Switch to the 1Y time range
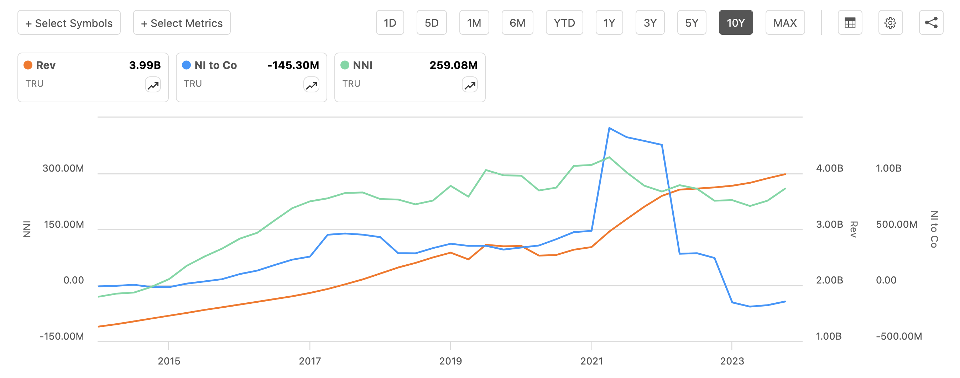Screen dimensions: 960x378 click(x=609, y=22)
